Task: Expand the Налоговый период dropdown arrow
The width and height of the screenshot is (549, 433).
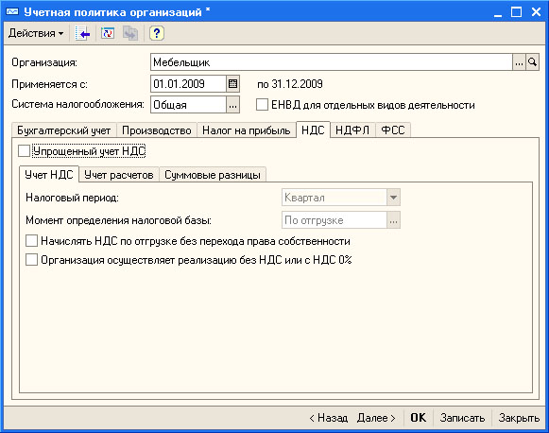Action: click(x=393, y=198)
